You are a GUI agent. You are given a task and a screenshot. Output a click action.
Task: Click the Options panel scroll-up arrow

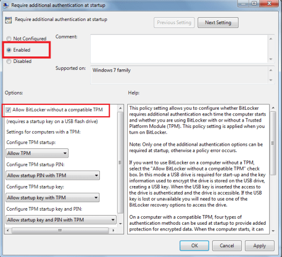(120, 108)
